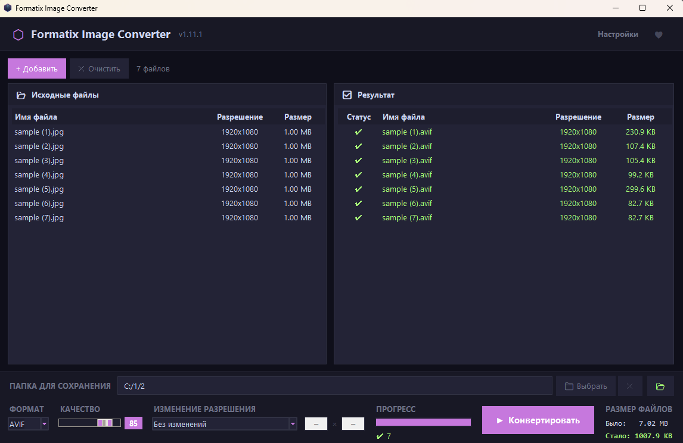Viewport: 683px width, 443px height.
Task: Sort results by Размер column header
Action: (641, 117)
